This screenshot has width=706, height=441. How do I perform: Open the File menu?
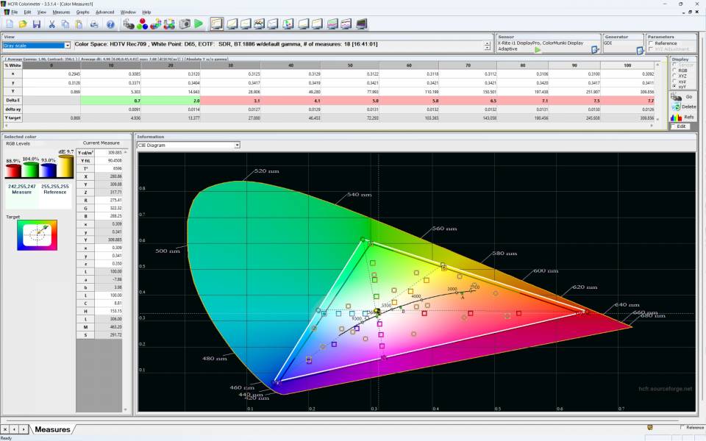(x=15, y=12)
